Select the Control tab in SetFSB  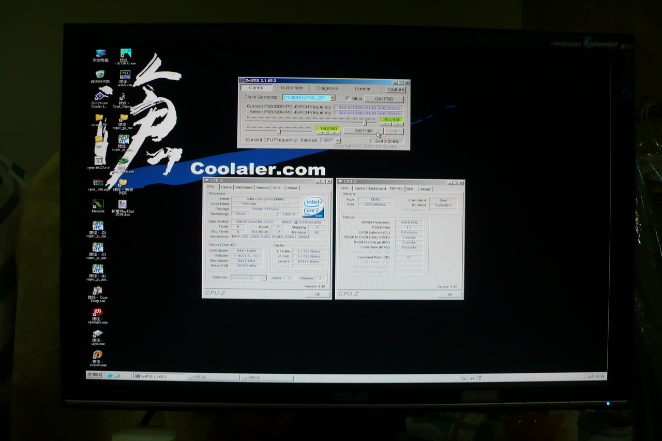pos(257,87)
